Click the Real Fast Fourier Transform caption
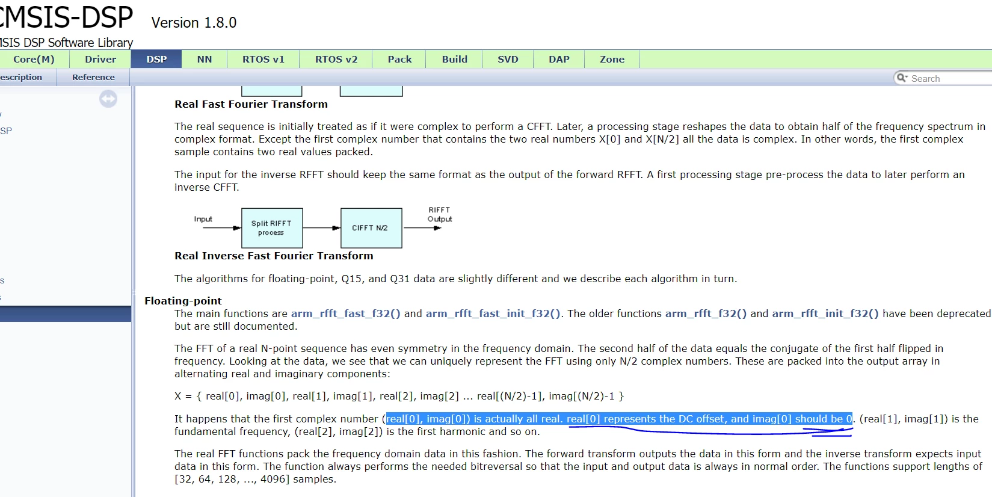This screenshot has width=992, height=497. tap(251, 104)
